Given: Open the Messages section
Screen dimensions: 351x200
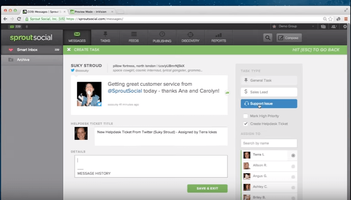Looking at the screenshot, I should [77, 37].
